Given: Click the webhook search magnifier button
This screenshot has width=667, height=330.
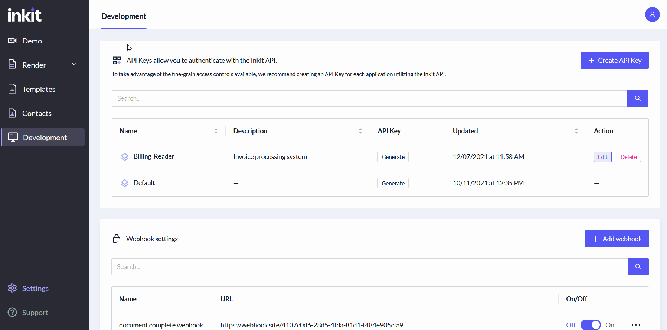Looking at the screenshot, I should tap(638, 266).
